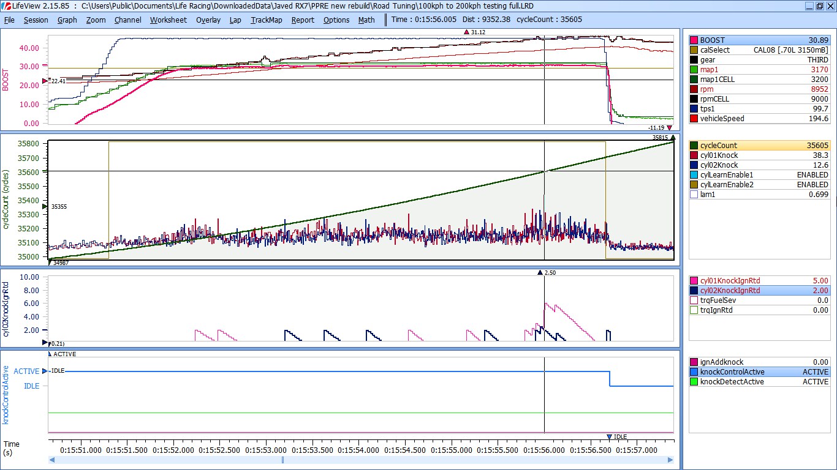Click the timeline scrollbar left arrow
This screenshot has width=837, height=470.
point(52,460)
